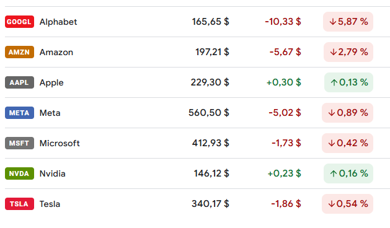The image size is (390, 228).
Task: Click the Tesla stock name
Action: pyautogui.click(x=50, y=204)
